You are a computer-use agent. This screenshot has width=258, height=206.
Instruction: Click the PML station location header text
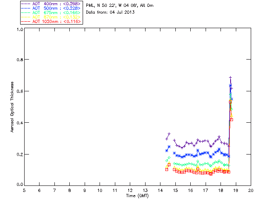point(120,6)
